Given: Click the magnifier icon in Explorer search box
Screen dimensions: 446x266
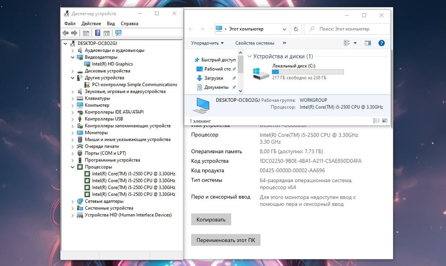Looking at the screenshot, I should coord(312,29).
